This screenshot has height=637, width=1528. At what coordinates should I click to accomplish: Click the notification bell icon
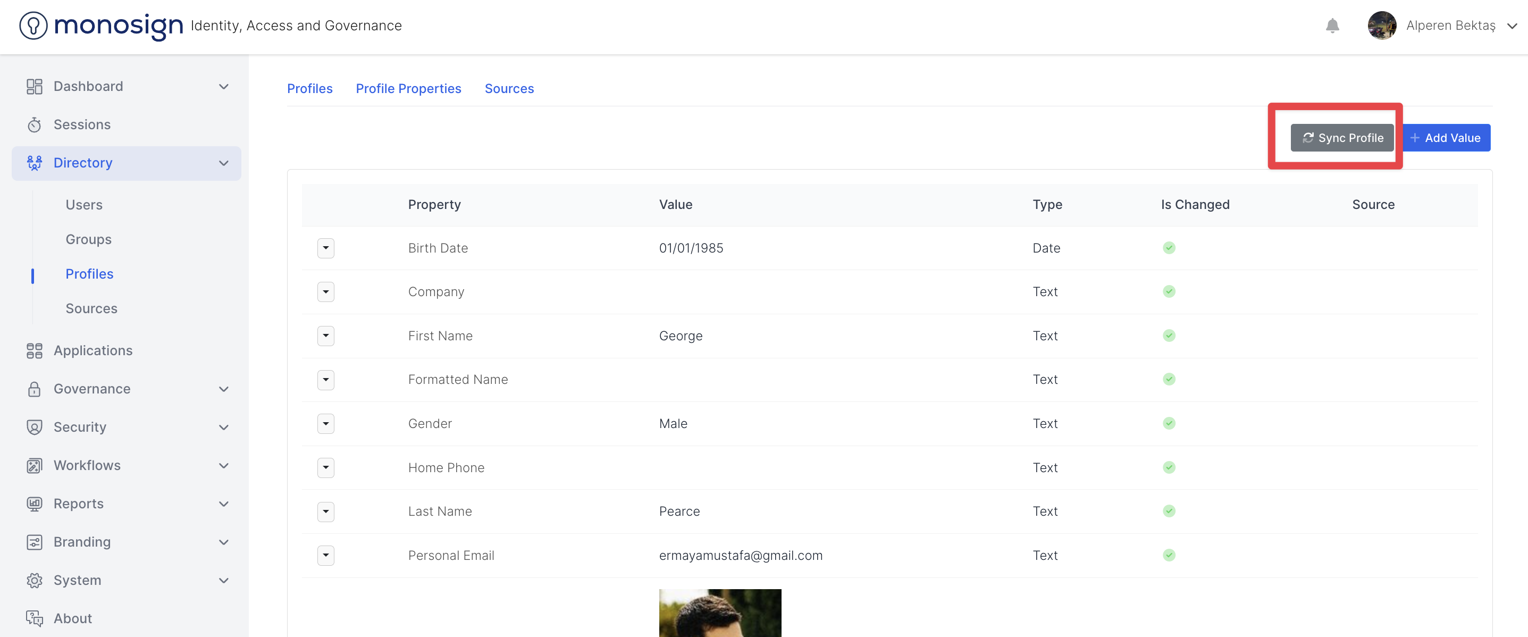point(1332,26)
